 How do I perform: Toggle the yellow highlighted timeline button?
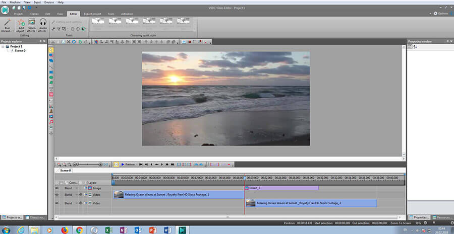pyautogui.click(x=116, y=165)
